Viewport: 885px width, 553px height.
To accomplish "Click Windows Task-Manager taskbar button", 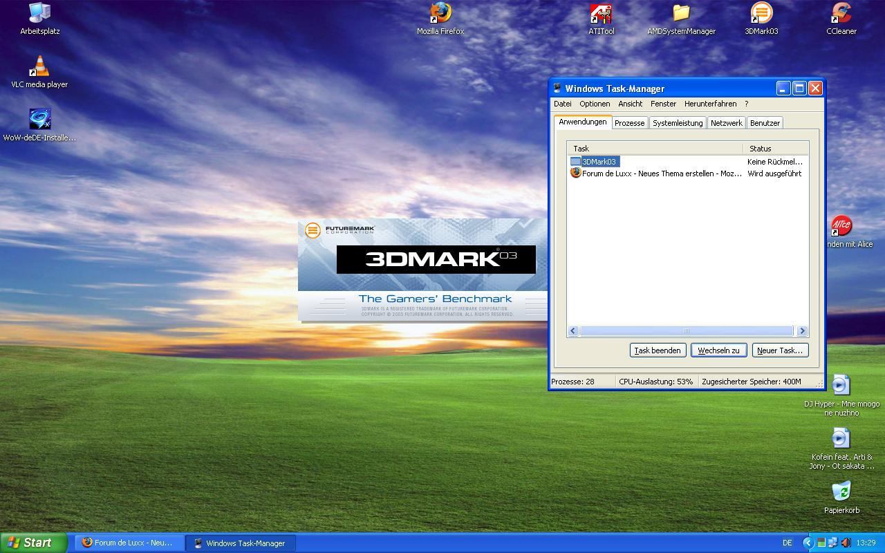I will (241, 543).
